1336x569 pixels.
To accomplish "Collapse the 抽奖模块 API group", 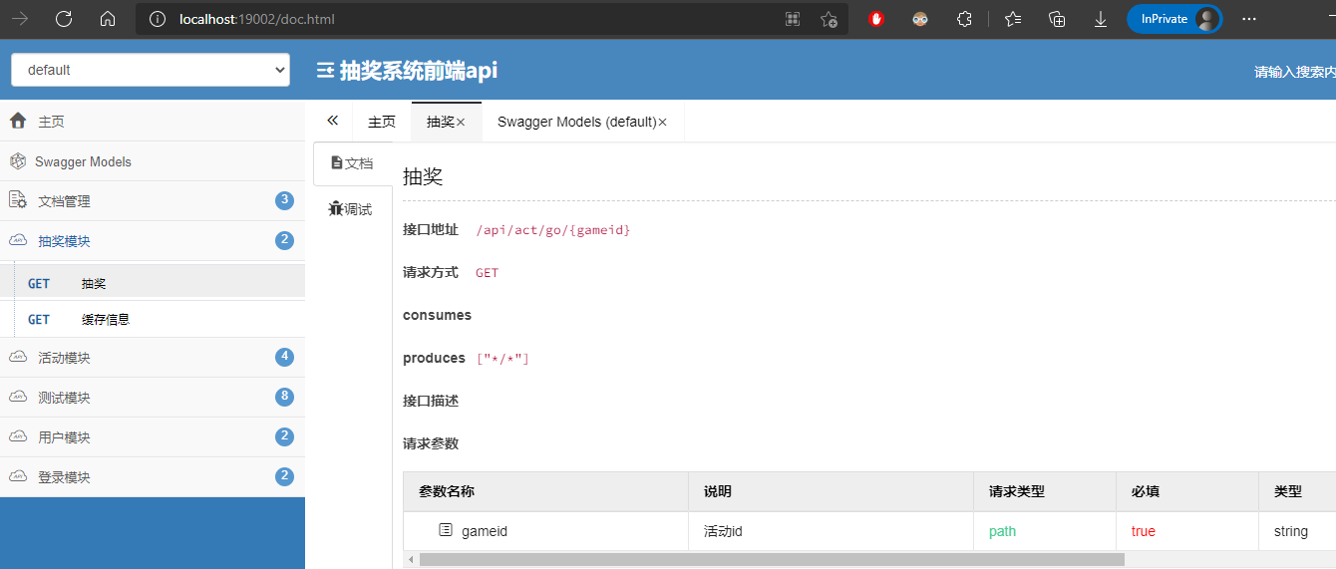I will tap(153, 240).
